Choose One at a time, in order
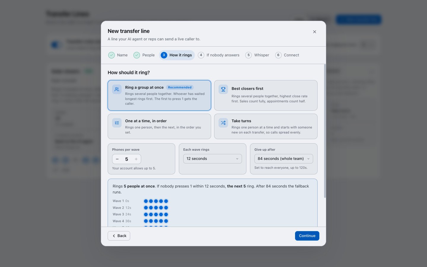 (x=159, y=126)
